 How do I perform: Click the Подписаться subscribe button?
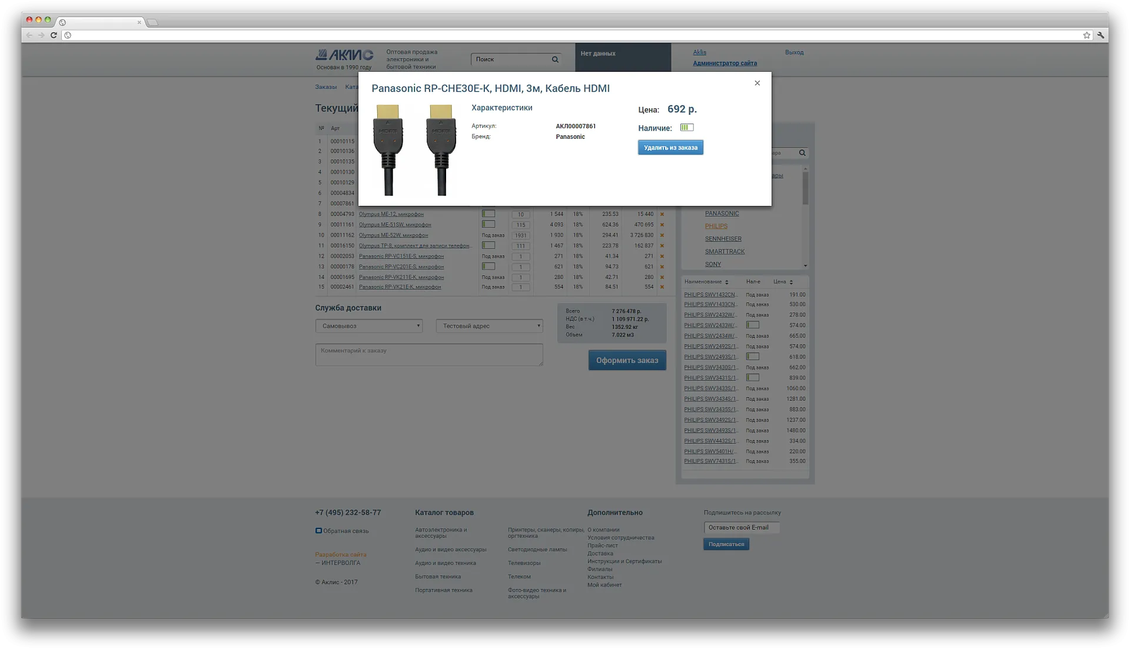tap(726, 545)
